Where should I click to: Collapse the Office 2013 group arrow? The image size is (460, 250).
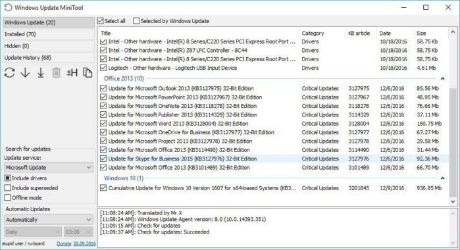442,79
